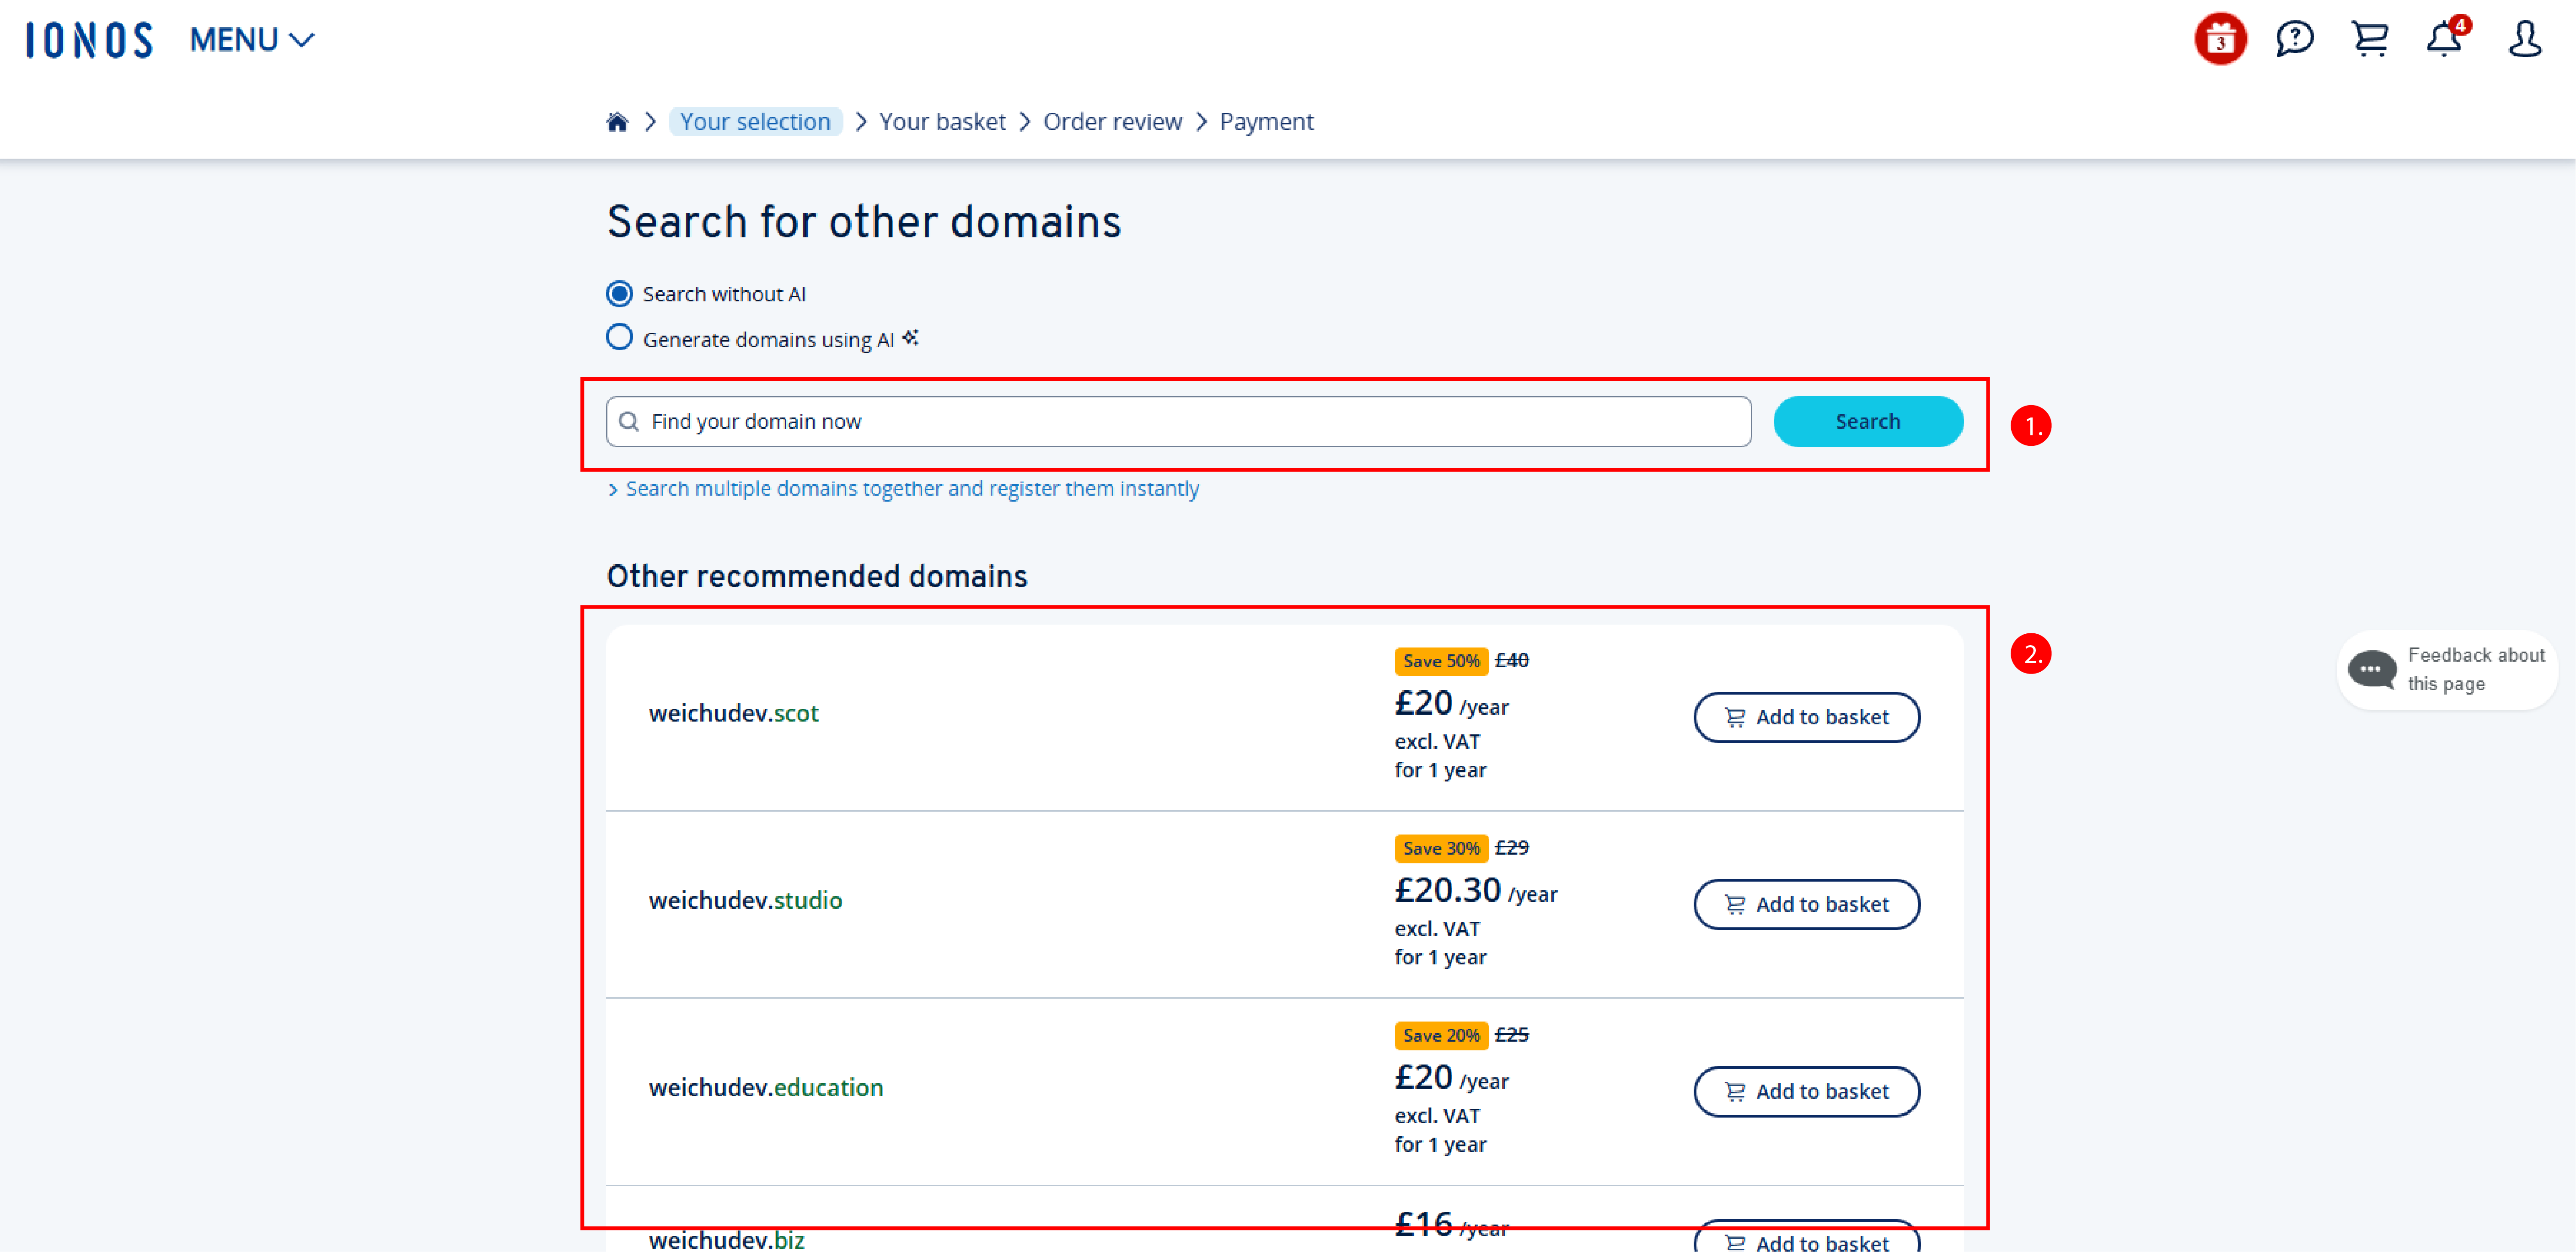Click the Other recommended domains heading
Viewport: 2576px width, 1252px height.
coord(817,577)
